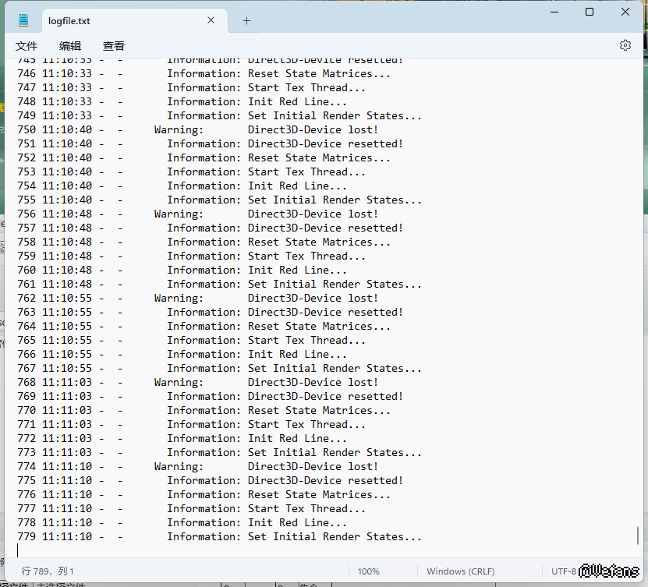The image size is (648, 587).
Task: Open the 文件 menu
Action: [x=27, y=46]
